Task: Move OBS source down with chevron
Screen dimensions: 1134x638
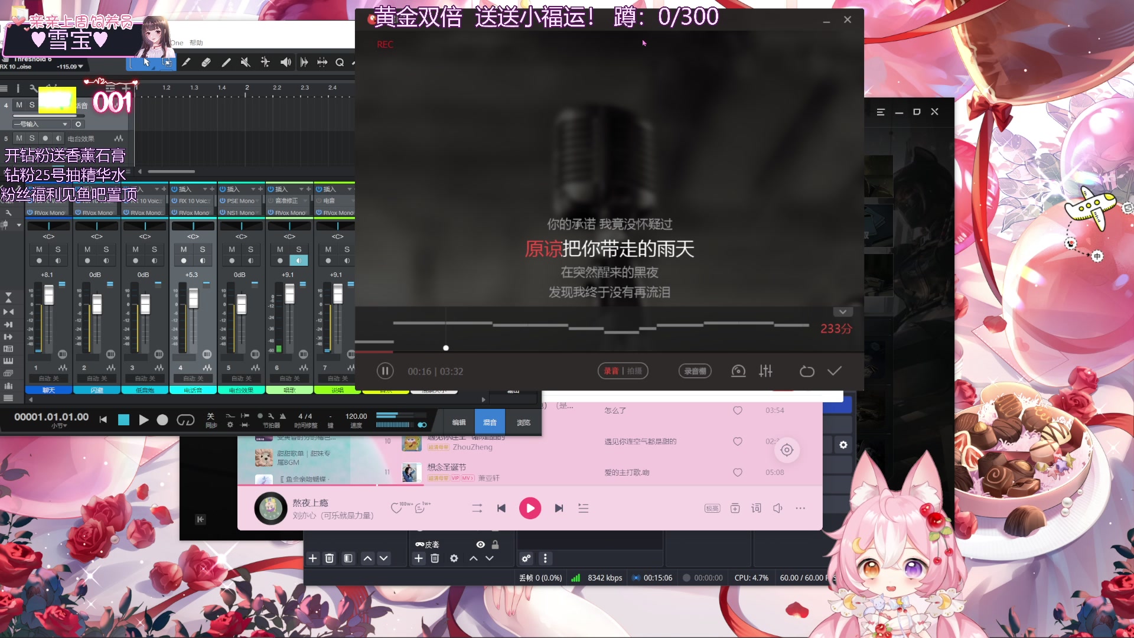Action: (x=490, y=558)
